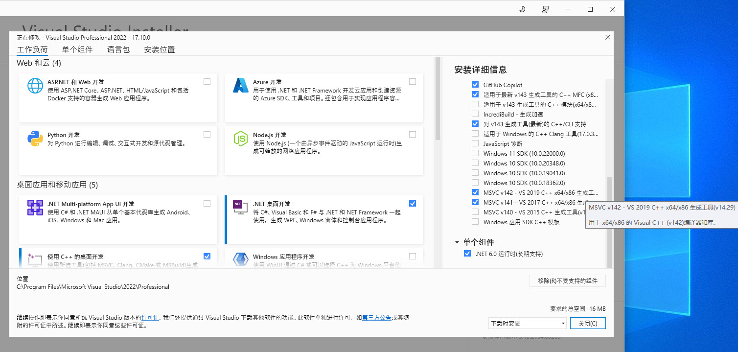This screenshot has width=738, height=352.
Task: Uncheck the C++ desktop development workload
Action: 207,256
